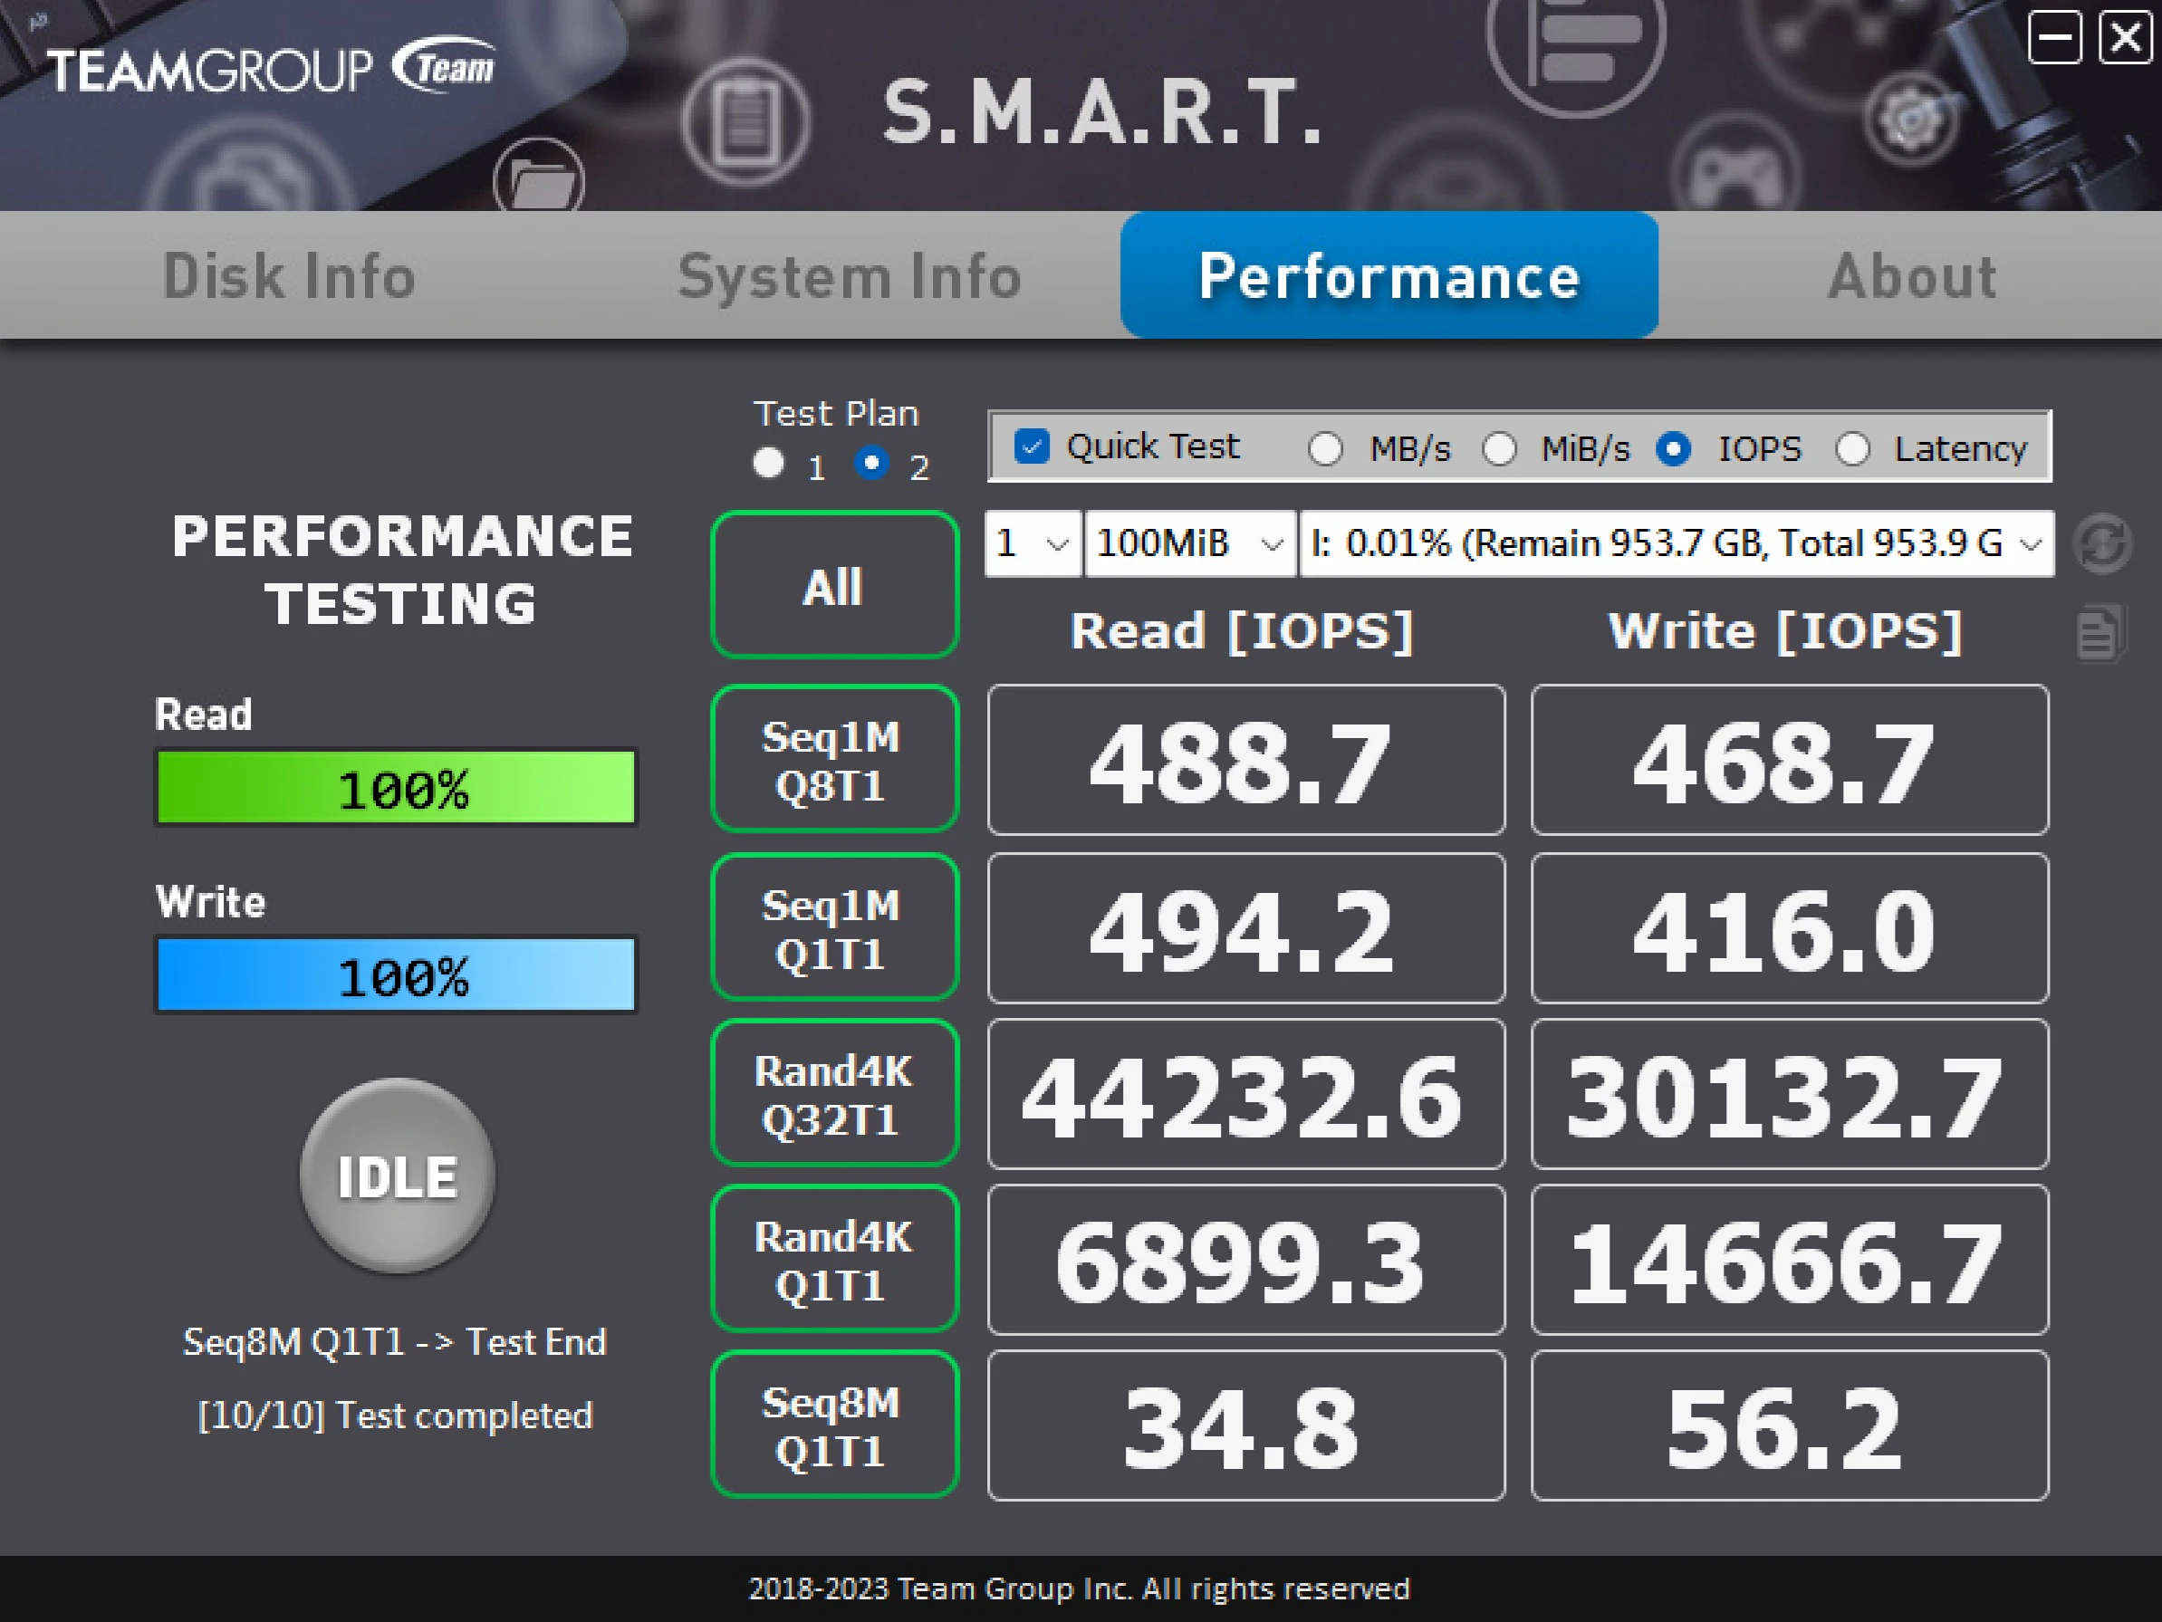Open the About tab
This screenshot has height=1622, width=2162.
tap(1911, 276)
